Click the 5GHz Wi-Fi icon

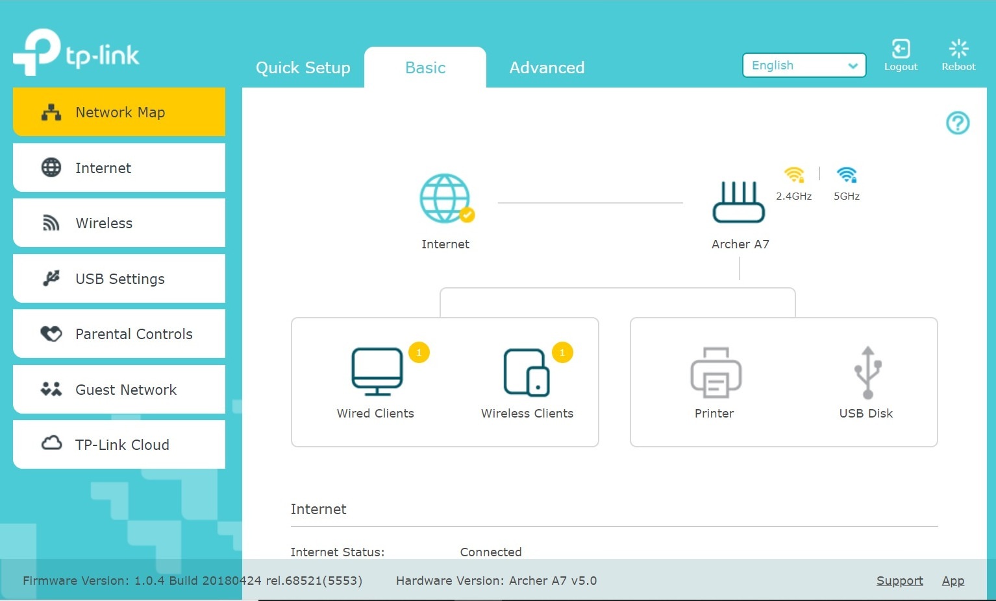(847, 175)
